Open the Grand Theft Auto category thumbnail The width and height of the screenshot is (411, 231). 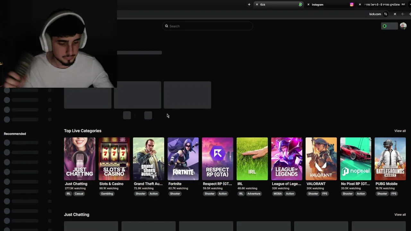(149, 159)
